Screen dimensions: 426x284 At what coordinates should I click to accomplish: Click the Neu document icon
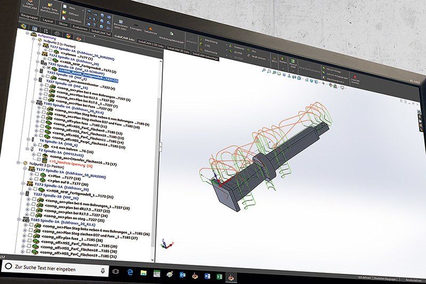pyautogui.click(x=65, y=6)
